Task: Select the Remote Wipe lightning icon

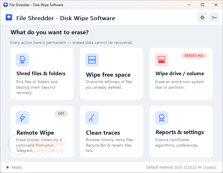Action: coord(23,118)
